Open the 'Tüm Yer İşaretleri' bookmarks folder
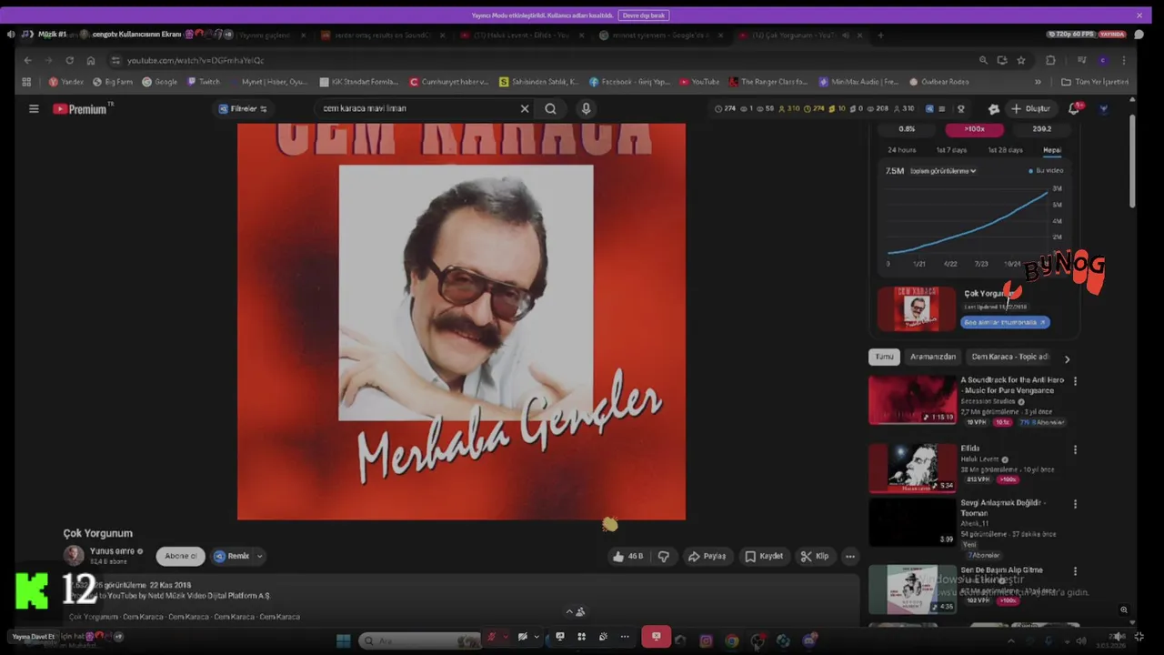Screen dimensions: 1164x655 [x=1096, y=82]
